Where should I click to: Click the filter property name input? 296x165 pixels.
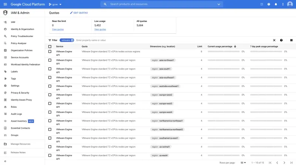[111, 40]
